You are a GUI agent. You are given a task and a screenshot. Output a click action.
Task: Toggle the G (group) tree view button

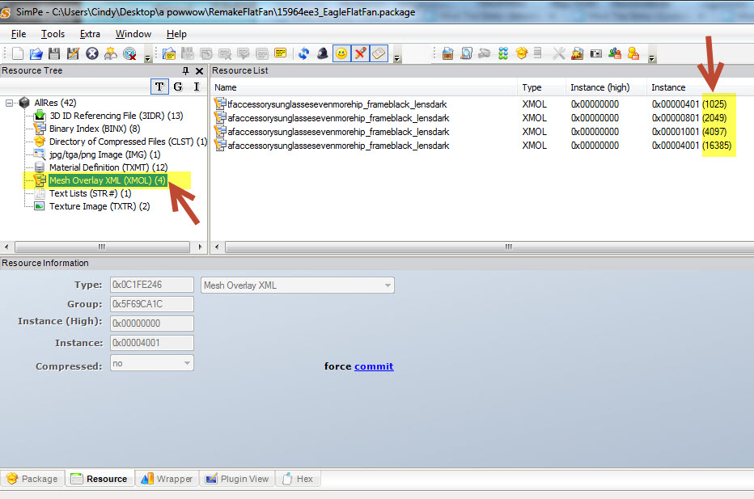click(x=178, y=87)
